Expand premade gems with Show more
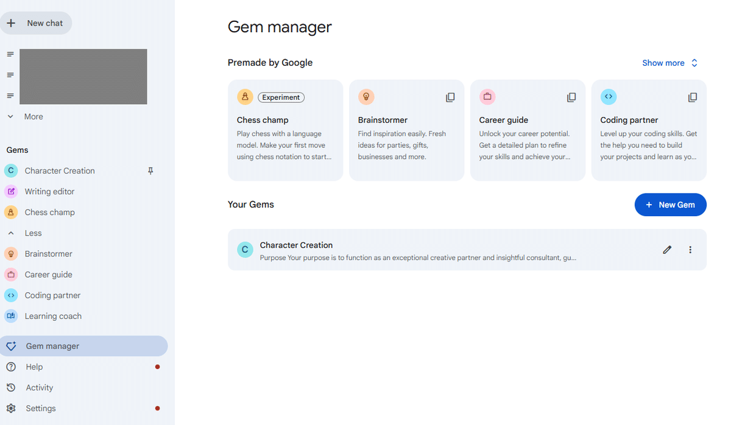The height and width of the screenshot is (425, 731). click(x=669, y=63)
